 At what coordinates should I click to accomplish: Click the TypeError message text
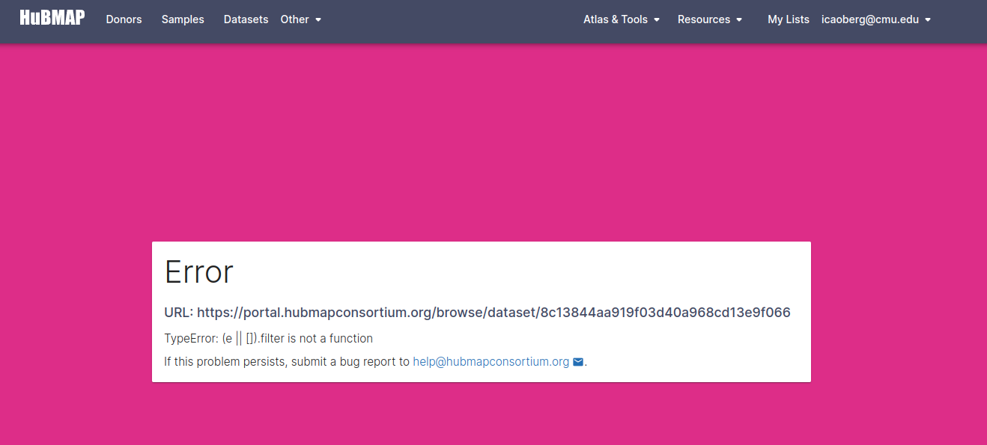[x=268, y=339]
